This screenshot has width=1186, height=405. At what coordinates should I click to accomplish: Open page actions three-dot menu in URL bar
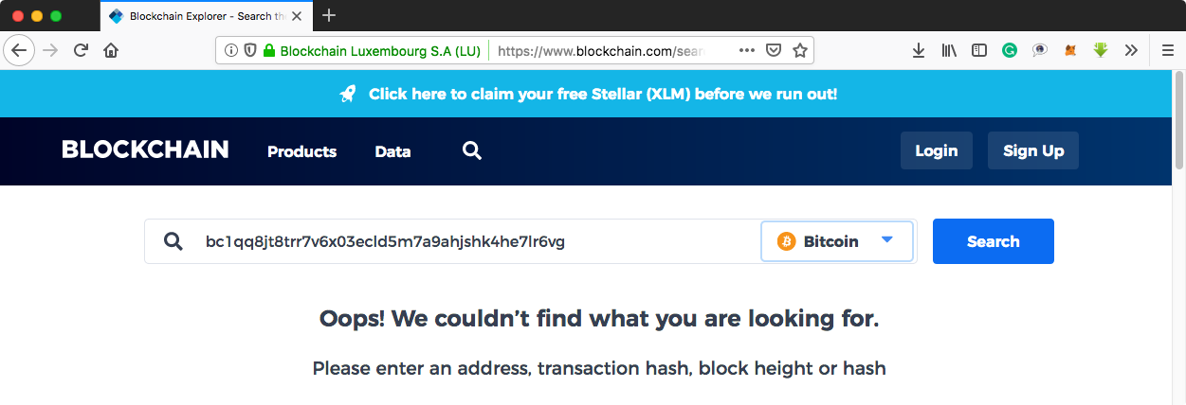coord(747,50)
